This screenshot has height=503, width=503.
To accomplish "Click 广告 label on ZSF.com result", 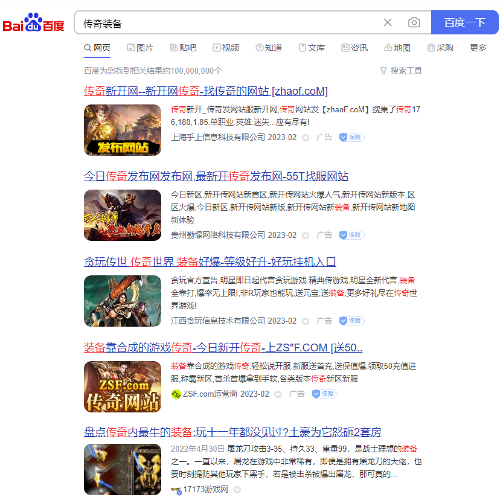I will pyautogui.click(x=296, y=394).
